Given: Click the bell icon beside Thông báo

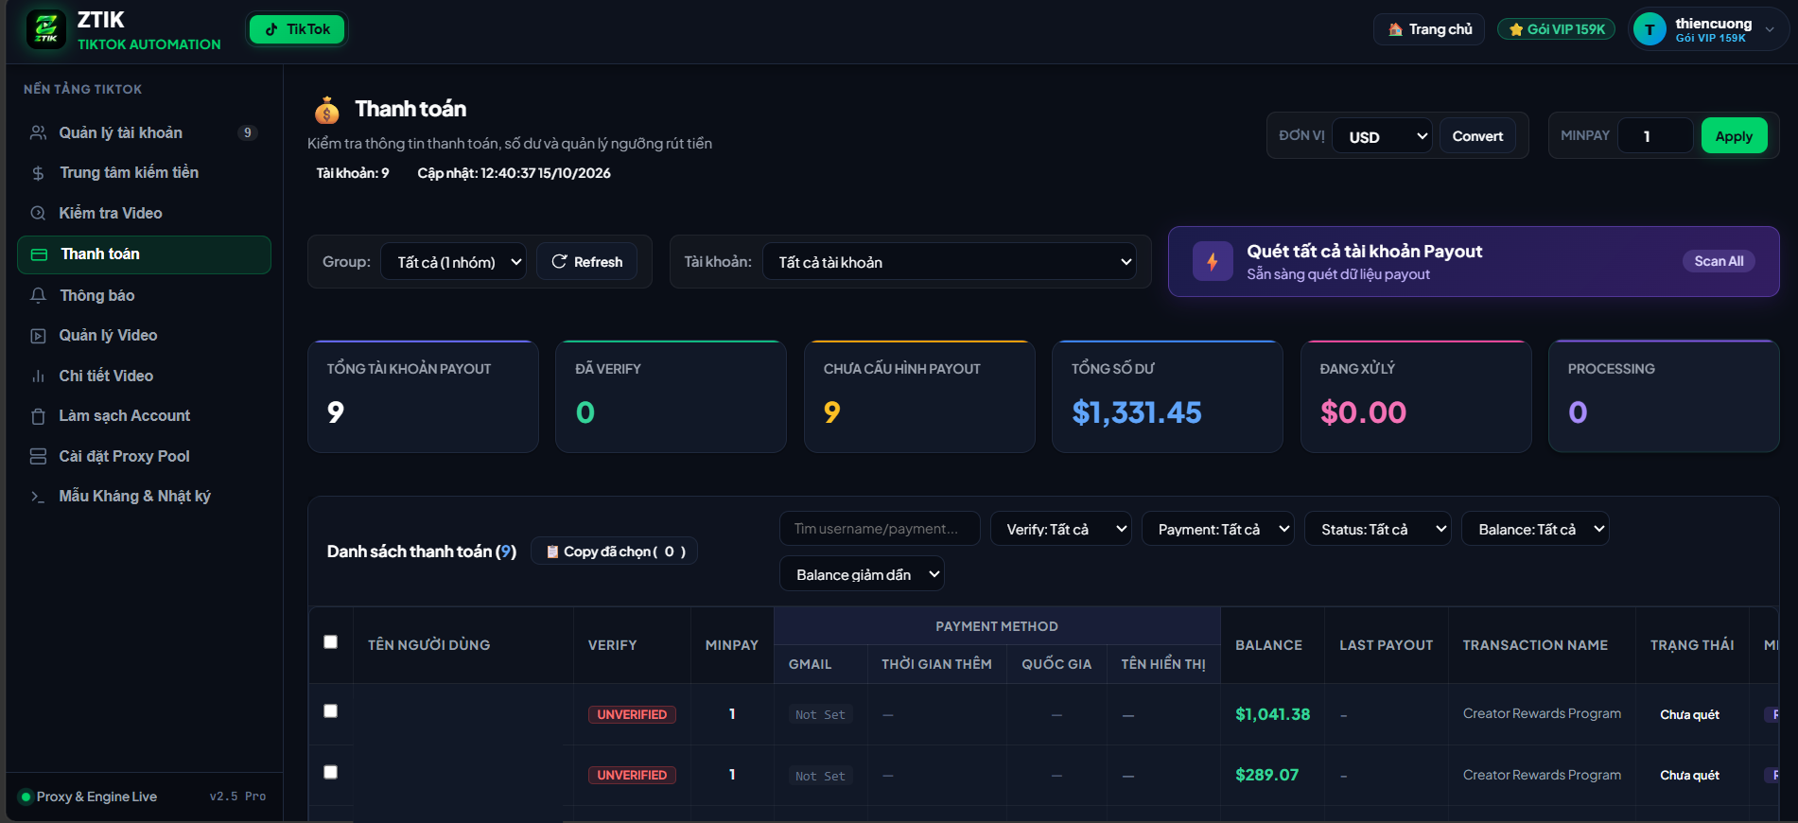Looking at the screenshot, I should point(38,296).
